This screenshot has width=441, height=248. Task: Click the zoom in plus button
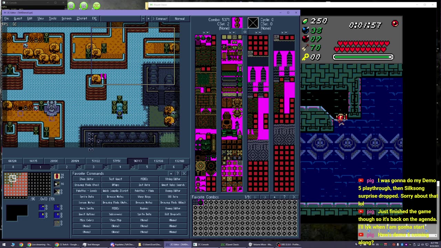click(x=148, y=19)
